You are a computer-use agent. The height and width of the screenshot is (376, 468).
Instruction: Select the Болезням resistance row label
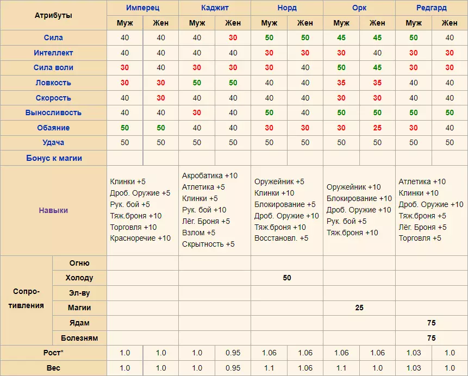pyautogui.click(x=79, y=338)
